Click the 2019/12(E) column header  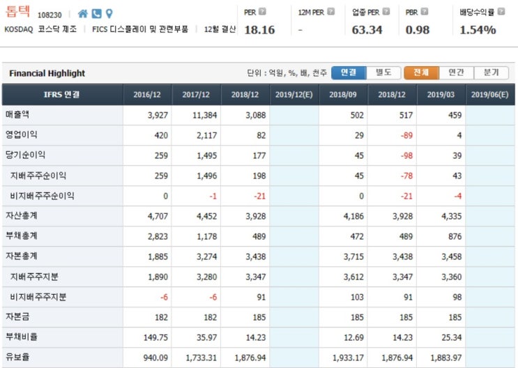coord(294,95)
